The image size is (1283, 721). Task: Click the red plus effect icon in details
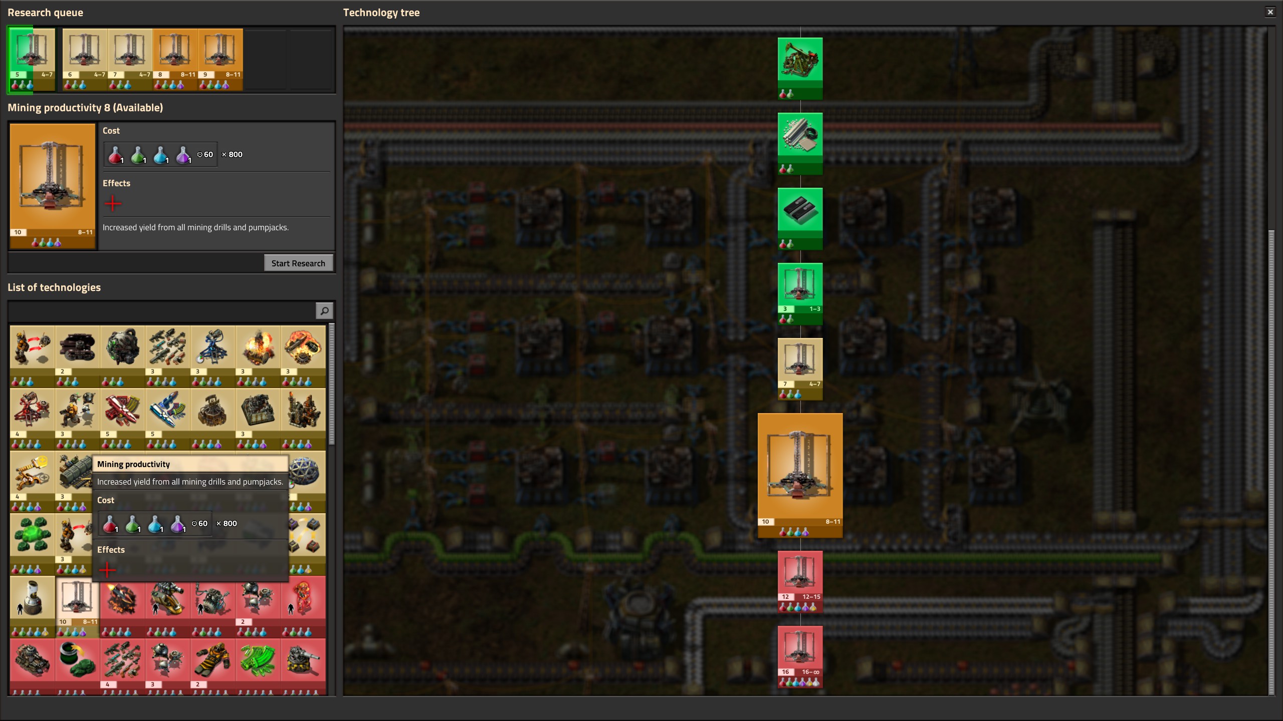point(113,203)
